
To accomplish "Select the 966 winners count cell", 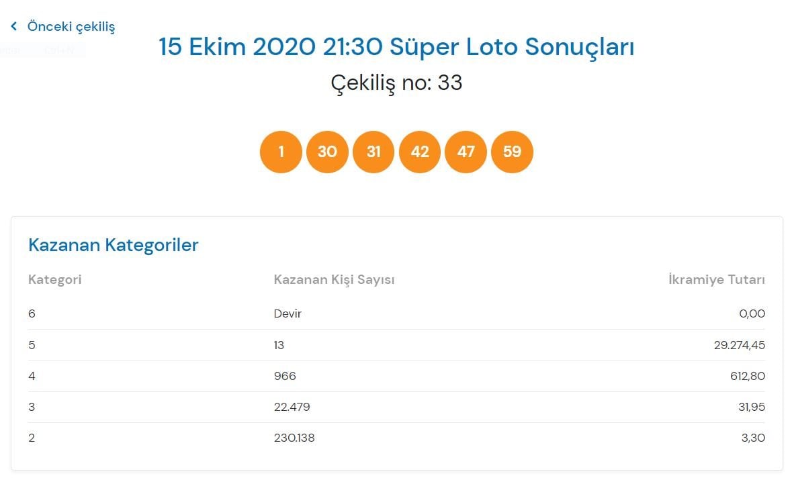I will 285,376.
